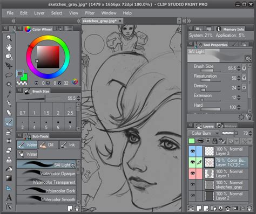Select the Eyedropper tool

(9, 94)
